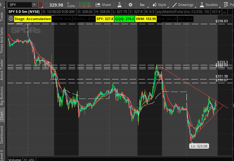Click the open value O: 328.02

[x=85, y=12]
